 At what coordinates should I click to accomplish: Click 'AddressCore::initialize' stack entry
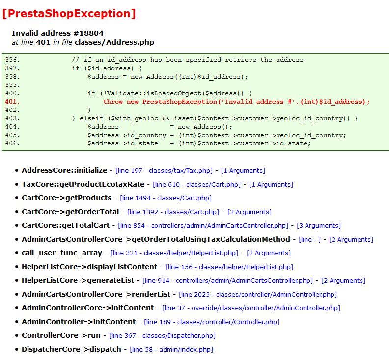(x=64, y=170)
